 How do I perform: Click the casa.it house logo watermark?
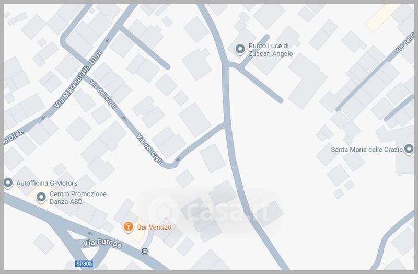point(163,212)
